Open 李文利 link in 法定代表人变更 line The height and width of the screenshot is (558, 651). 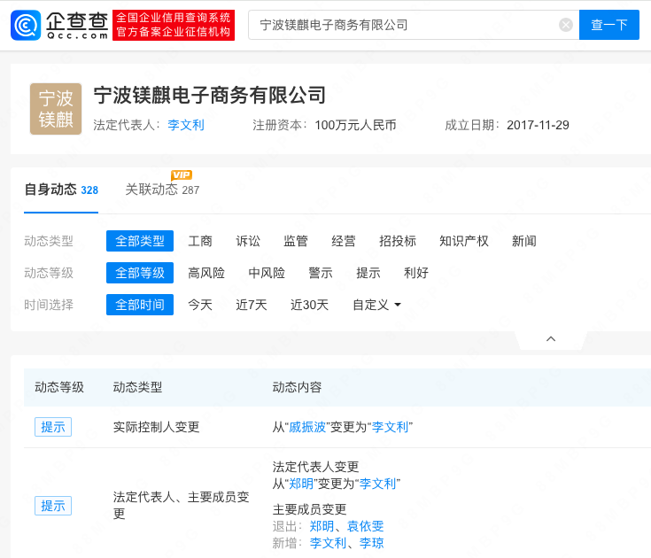coord(377,484)
